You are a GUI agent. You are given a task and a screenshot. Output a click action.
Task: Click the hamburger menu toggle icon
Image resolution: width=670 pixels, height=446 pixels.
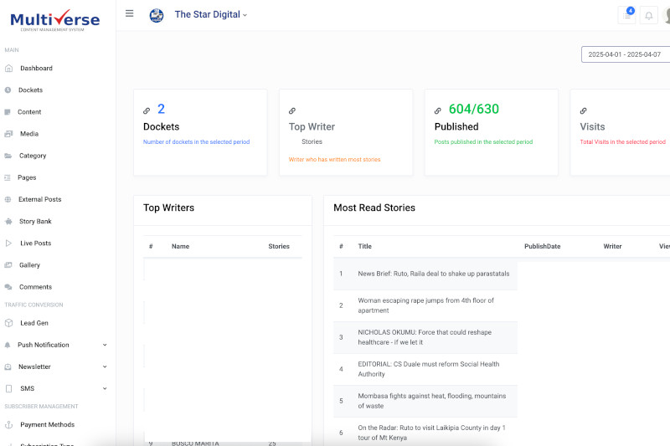(x=129, y=13)
